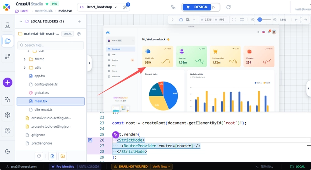Click the user avatar in dashboard preview
Screen dimensions: 311x170
pyautogui.click(x=274, y=32)
